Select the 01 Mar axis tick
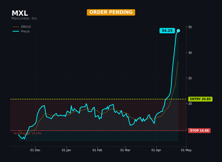This screenshot has width=222, height=162. click(125, 150)
